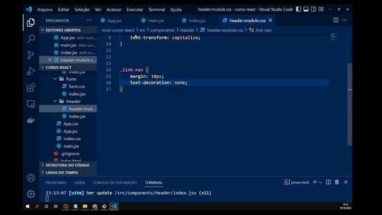Open the Terminal menu

tap(156, 10)
